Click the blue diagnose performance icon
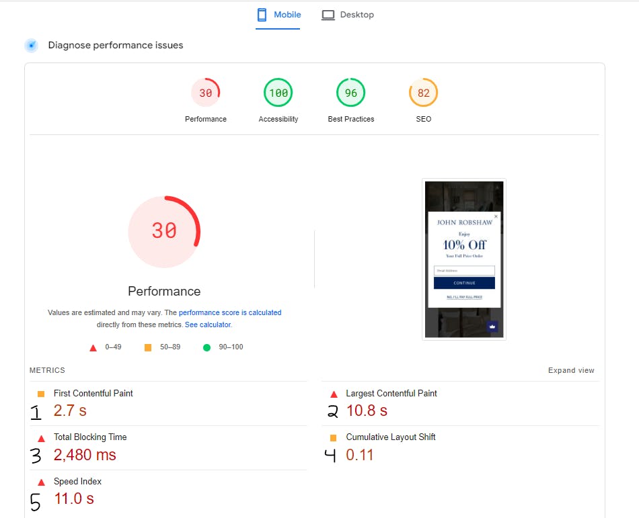 [32, 45]
